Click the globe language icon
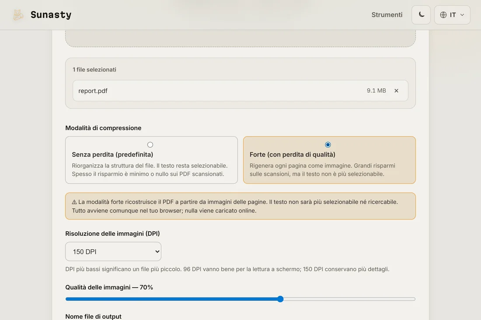 [443, 15]
